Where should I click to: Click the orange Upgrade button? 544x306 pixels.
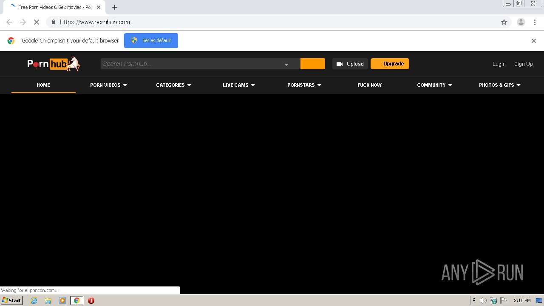click(390, 64)
